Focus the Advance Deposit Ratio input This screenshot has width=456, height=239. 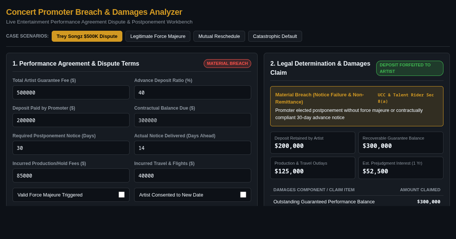tap(193, 92)
